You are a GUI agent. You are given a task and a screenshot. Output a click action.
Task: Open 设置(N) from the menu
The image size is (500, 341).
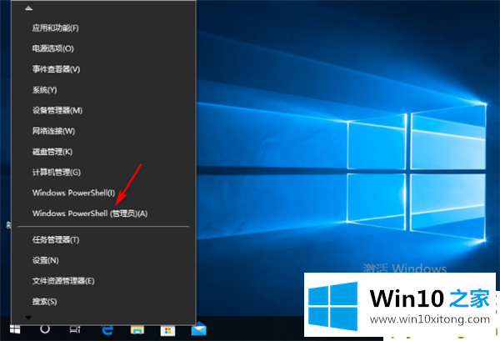click(103, 261)
